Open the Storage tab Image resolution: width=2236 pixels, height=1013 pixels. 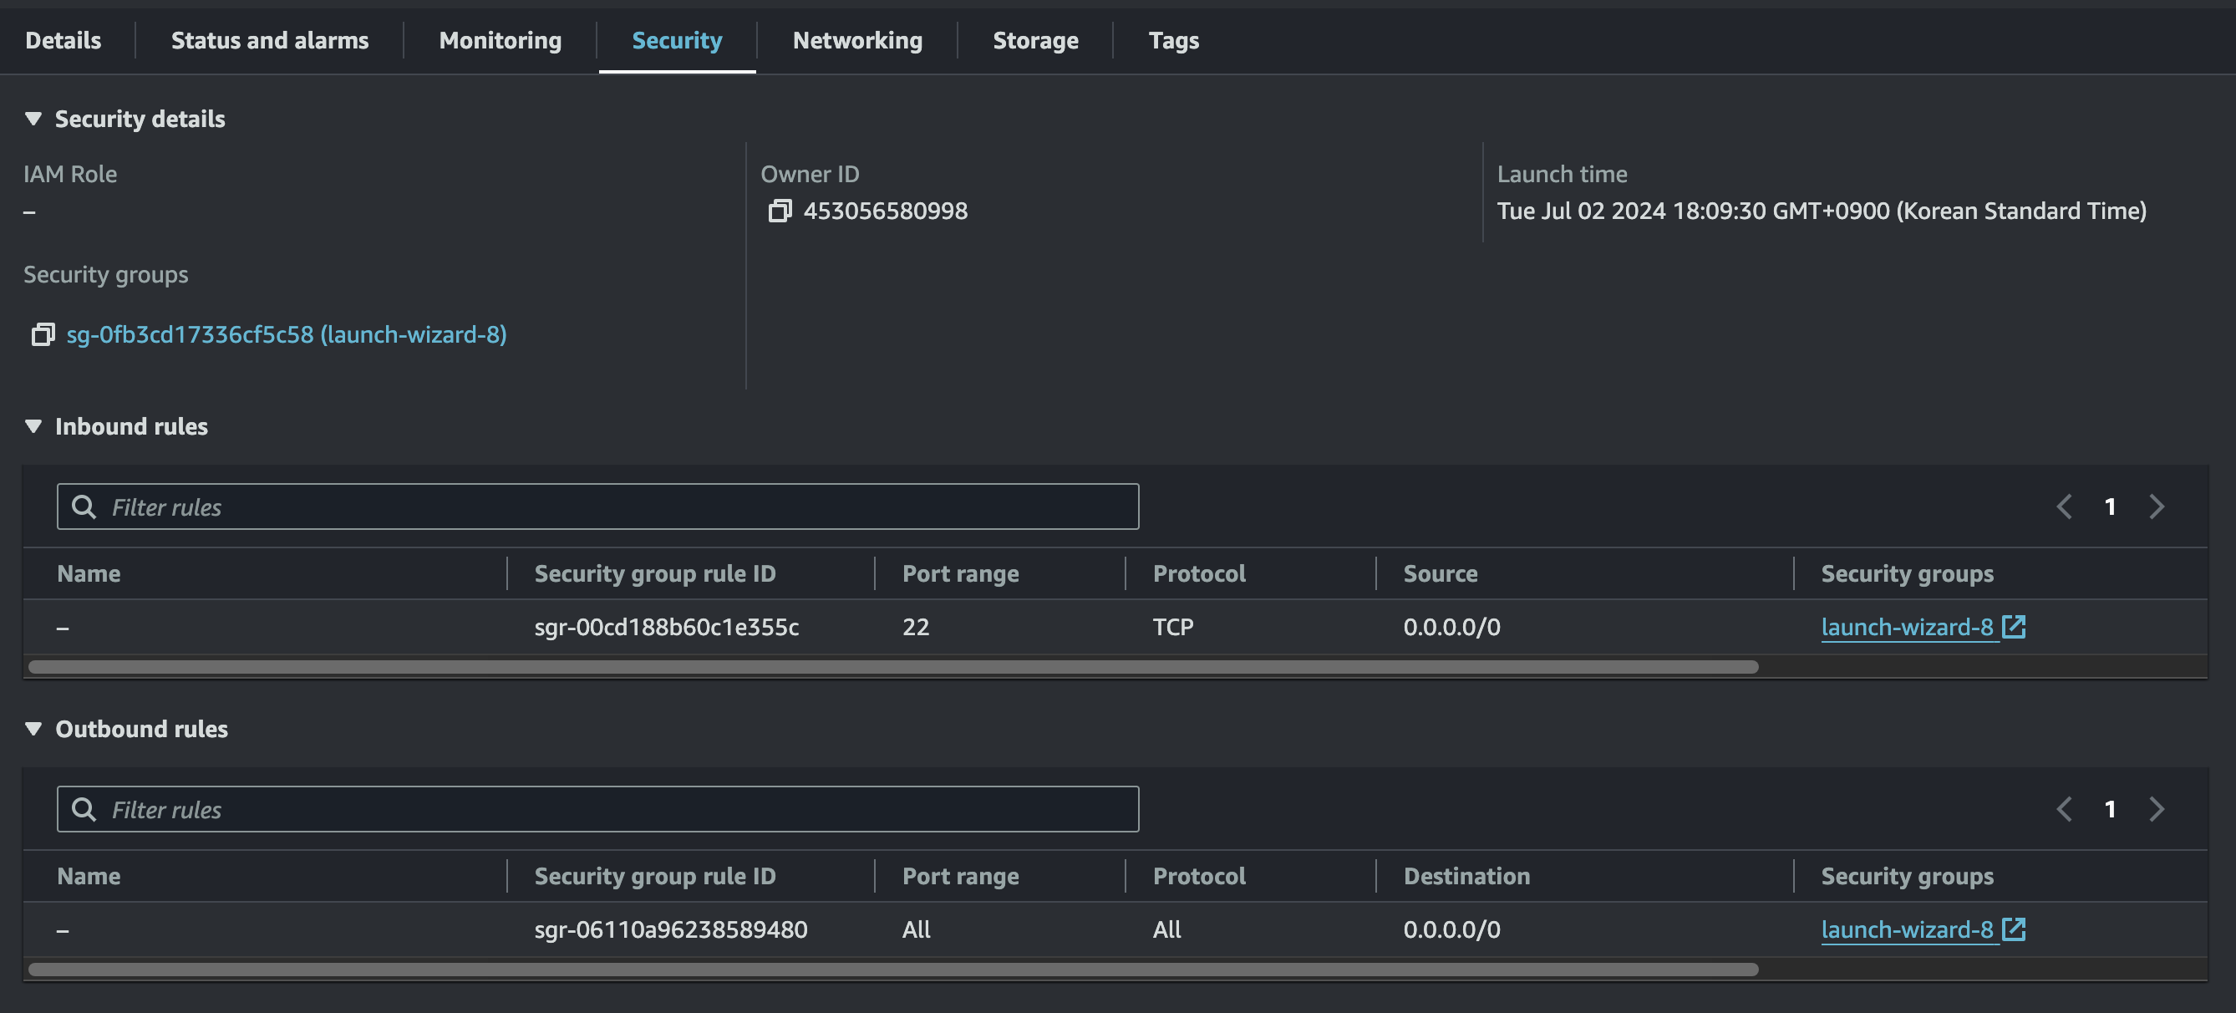(x=1034, y=40)
